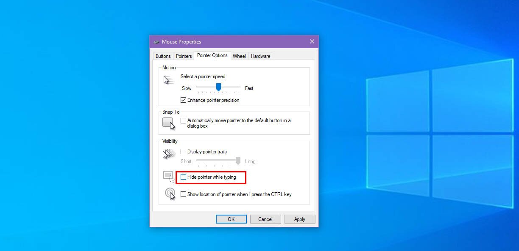The width and height of the screenshot is (519, 251).
Task: Click the mouse icon in the title bar
Action: click(x=156, y=41)
